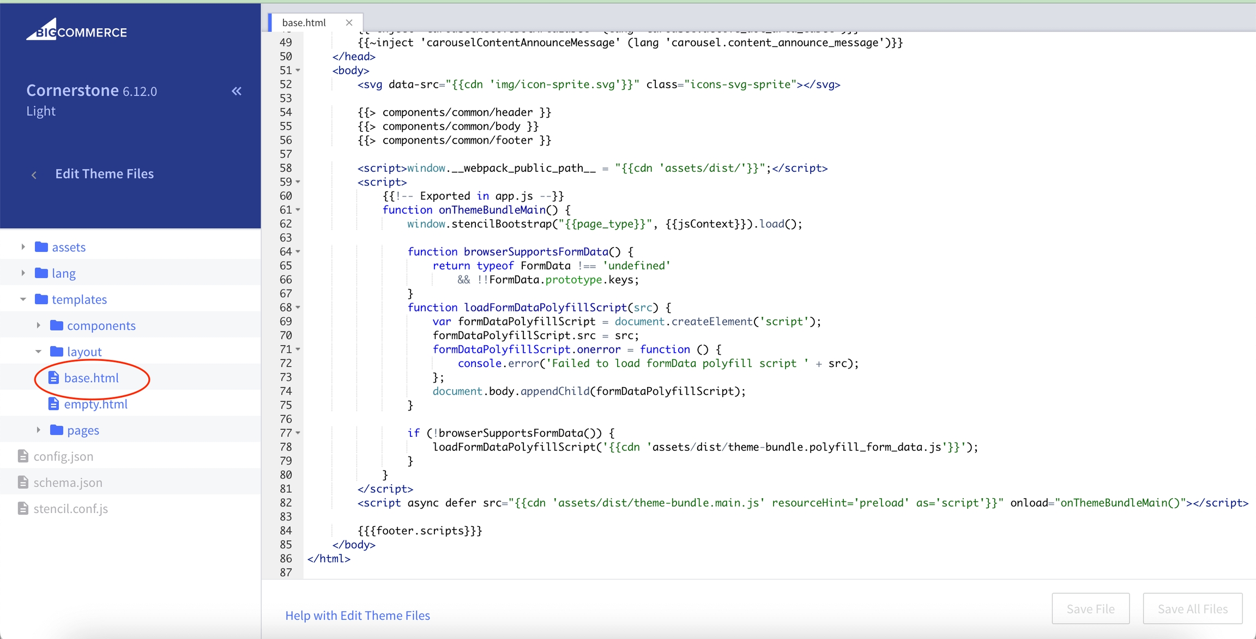
Task: Click the schema.json file icon
Action: (x=23, y=483)
